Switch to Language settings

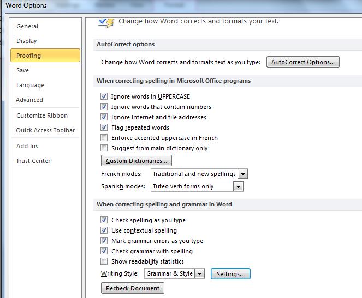tap(30, 85)
